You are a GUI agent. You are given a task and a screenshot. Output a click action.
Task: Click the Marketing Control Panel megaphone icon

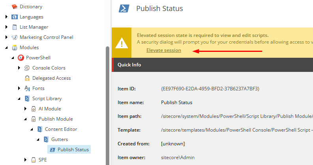coord(14,37)
